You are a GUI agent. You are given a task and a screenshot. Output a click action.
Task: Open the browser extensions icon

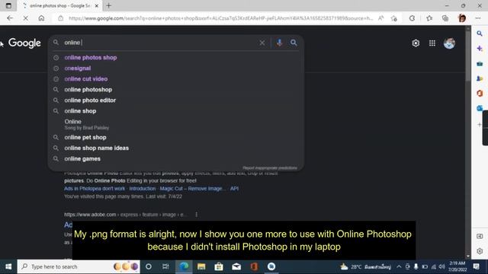coord(412,18)
